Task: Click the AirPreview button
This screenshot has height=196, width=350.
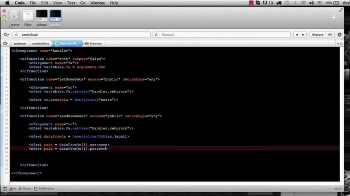Action: (44, 189)
